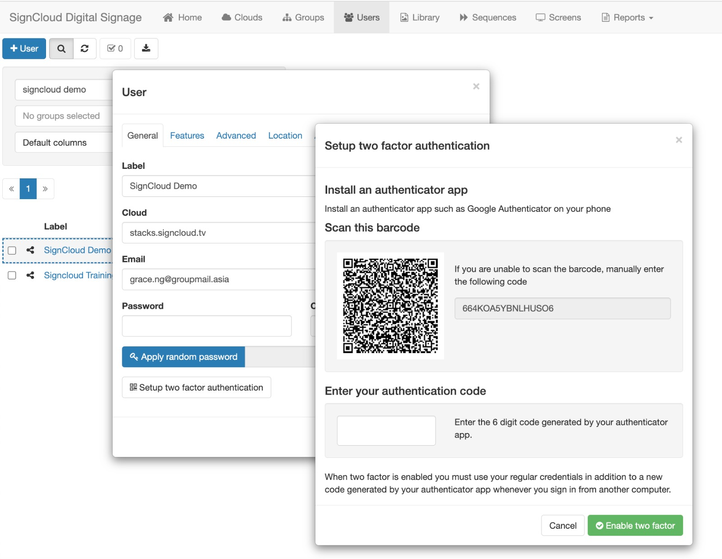Click Enable two factor green button
This screenshot has height=559, width=722.
(635, 526)
